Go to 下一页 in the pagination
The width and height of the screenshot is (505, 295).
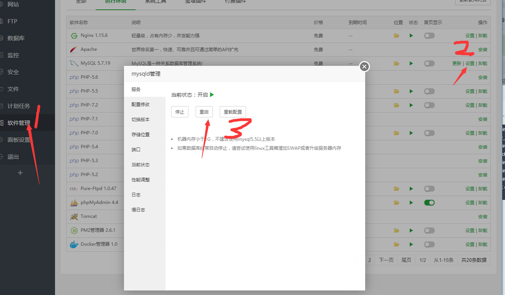pos(386,260)
